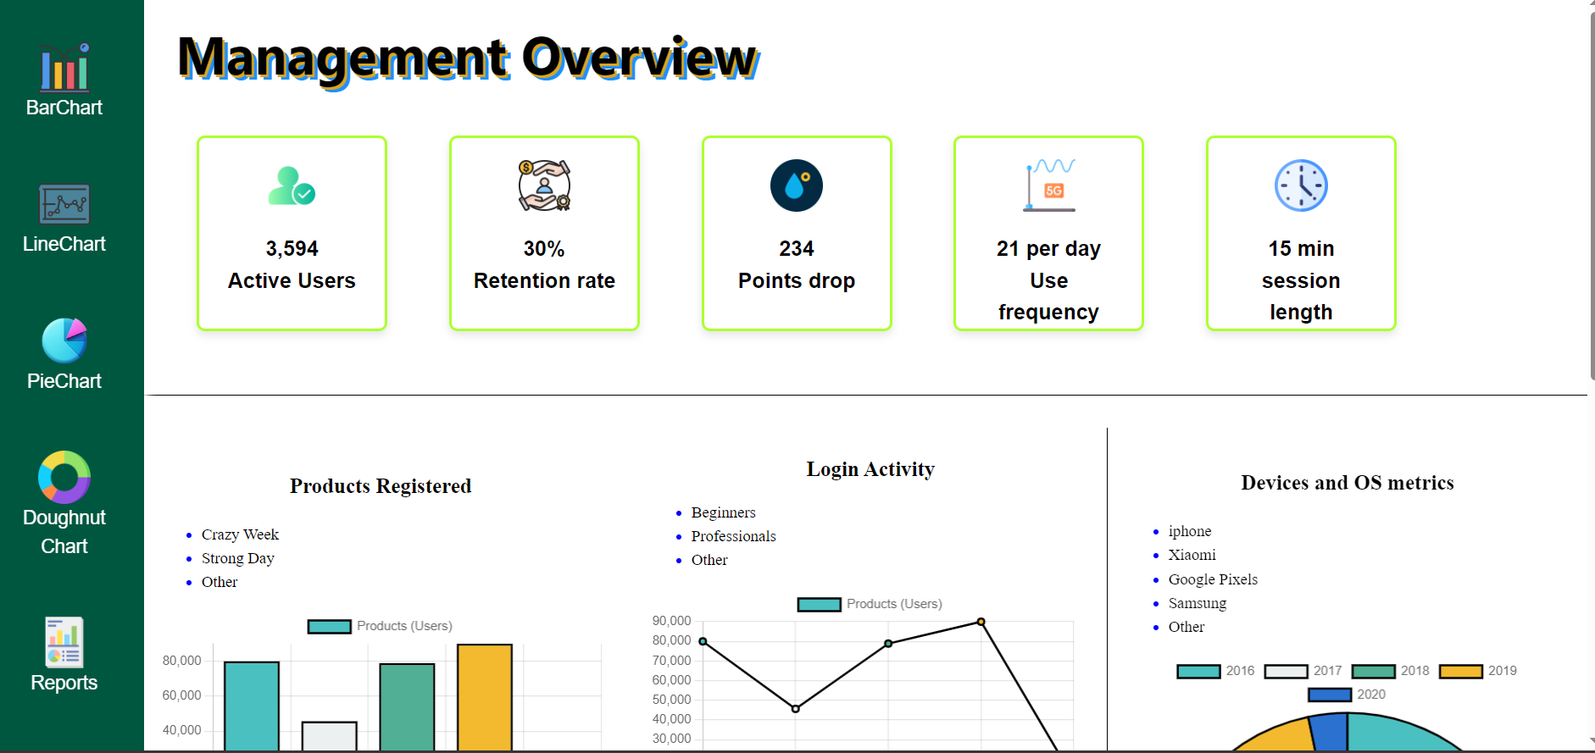
Task: Click the lowest white point on line chart
Action: [795, 709]
